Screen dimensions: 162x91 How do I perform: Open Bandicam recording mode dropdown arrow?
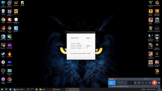tap(115, 83)
